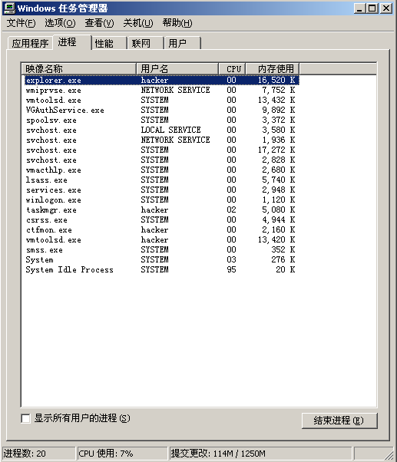Select svchost.exe using 17,272 K memory
The height and width of the screenshot is (462, 397).
pyautogui.click(x=161, y=150)
